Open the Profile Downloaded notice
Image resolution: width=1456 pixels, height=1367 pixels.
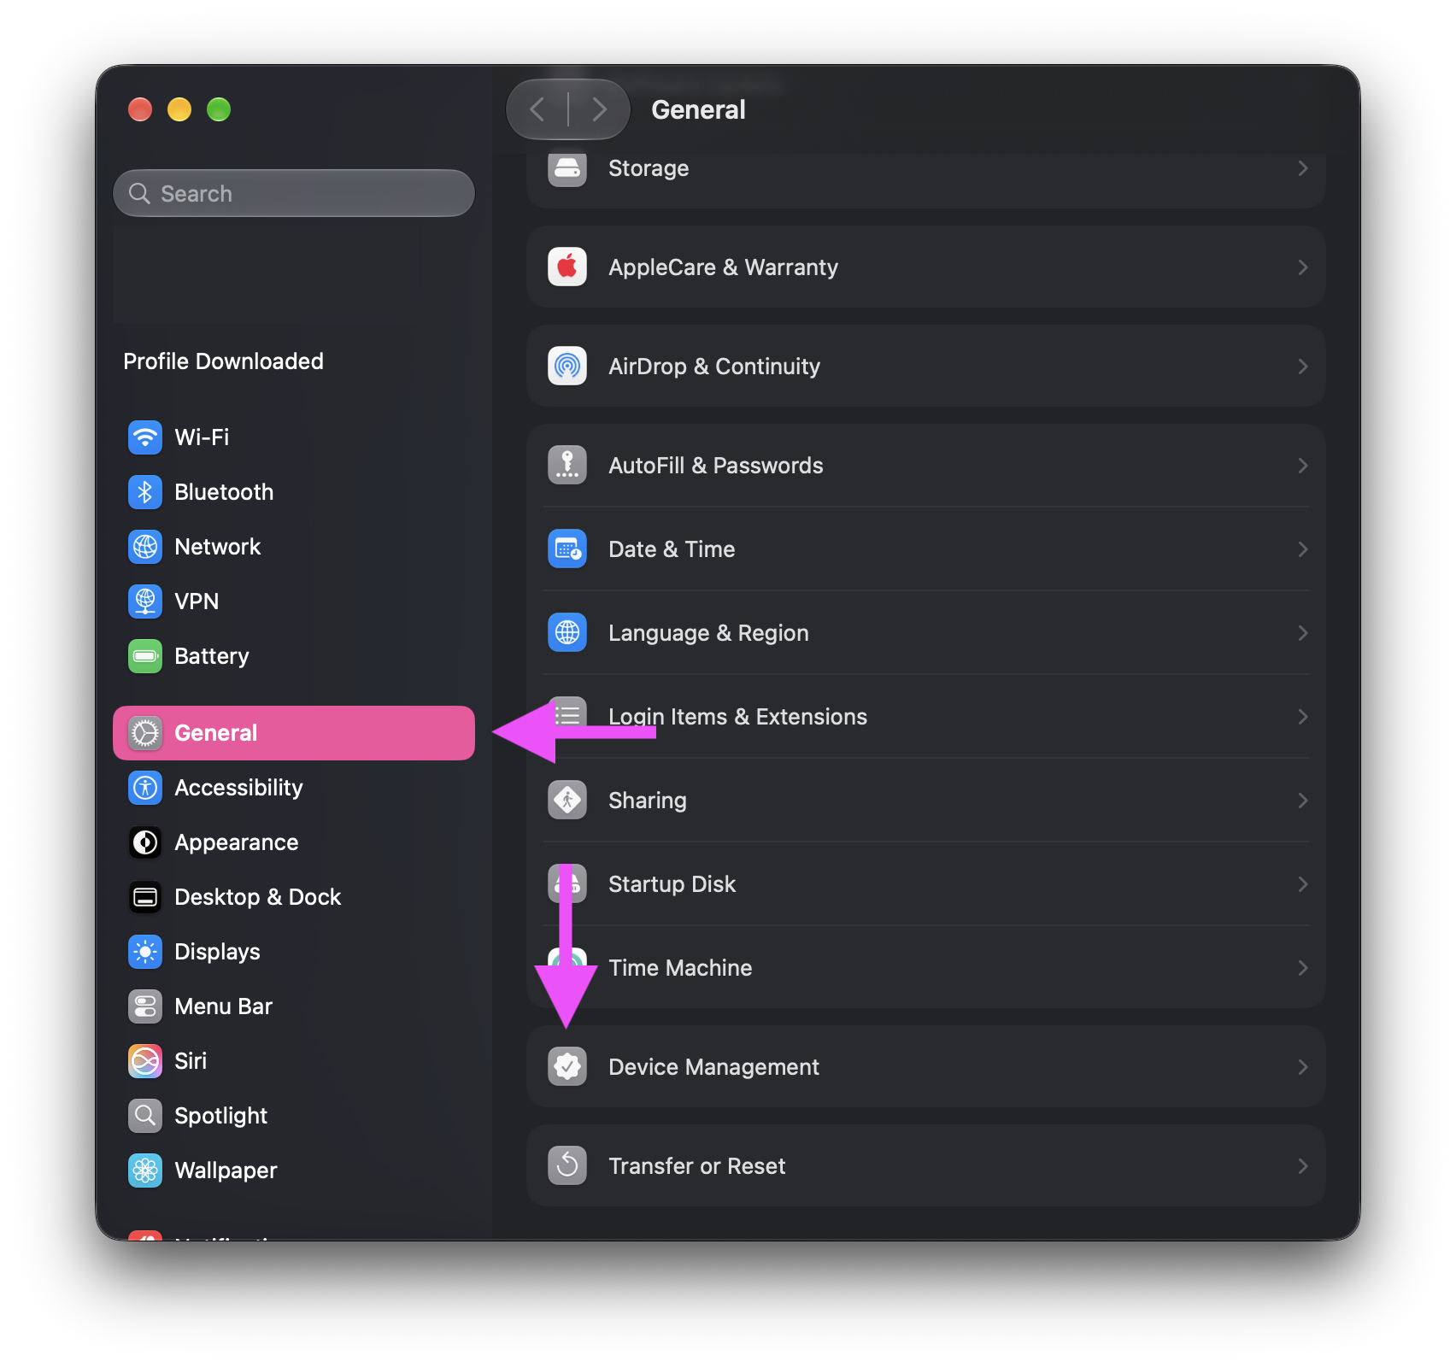pyautogui.click(x=223, y=361)
